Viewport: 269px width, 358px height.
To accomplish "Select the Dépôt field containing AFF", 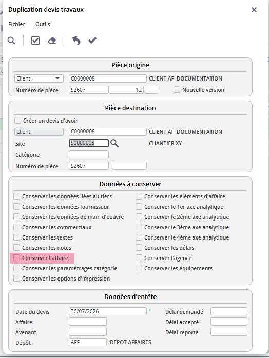I will (88, 342).
